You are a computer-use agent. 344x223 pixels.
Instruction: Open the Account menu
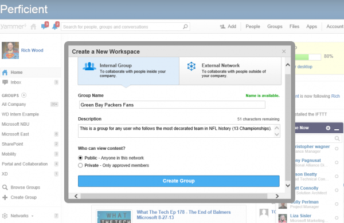click(x=335, y=26)
